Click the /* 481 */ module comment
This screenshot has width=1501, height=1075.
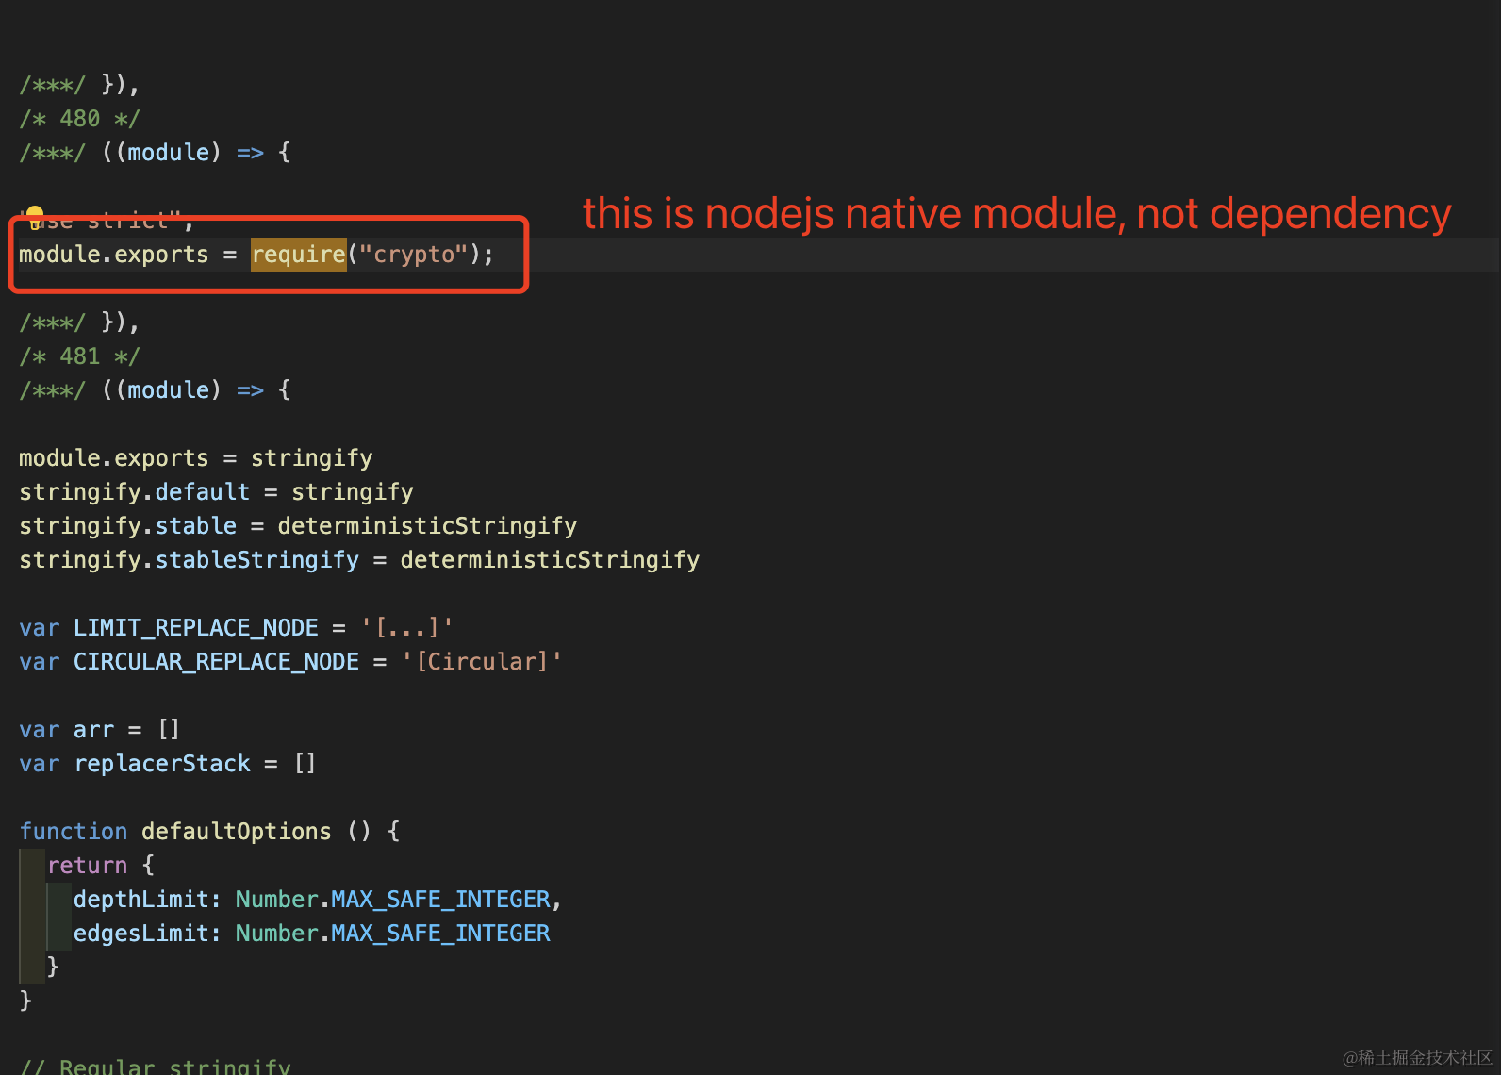pos(80,356)
